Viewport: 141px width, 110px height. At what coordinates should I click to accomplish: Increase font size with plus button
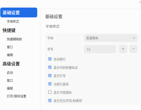point(123,49)
